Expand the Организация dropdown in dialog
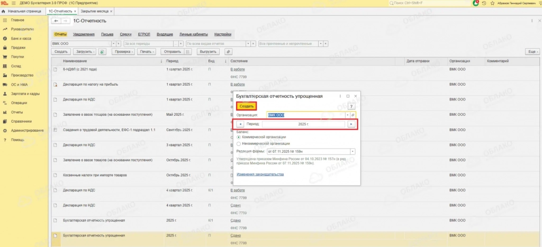The width and height of the screenshot is (542, 247). click(347, 115)
